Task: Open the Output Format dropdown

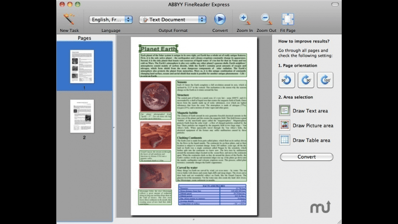Action: (172, 20)
